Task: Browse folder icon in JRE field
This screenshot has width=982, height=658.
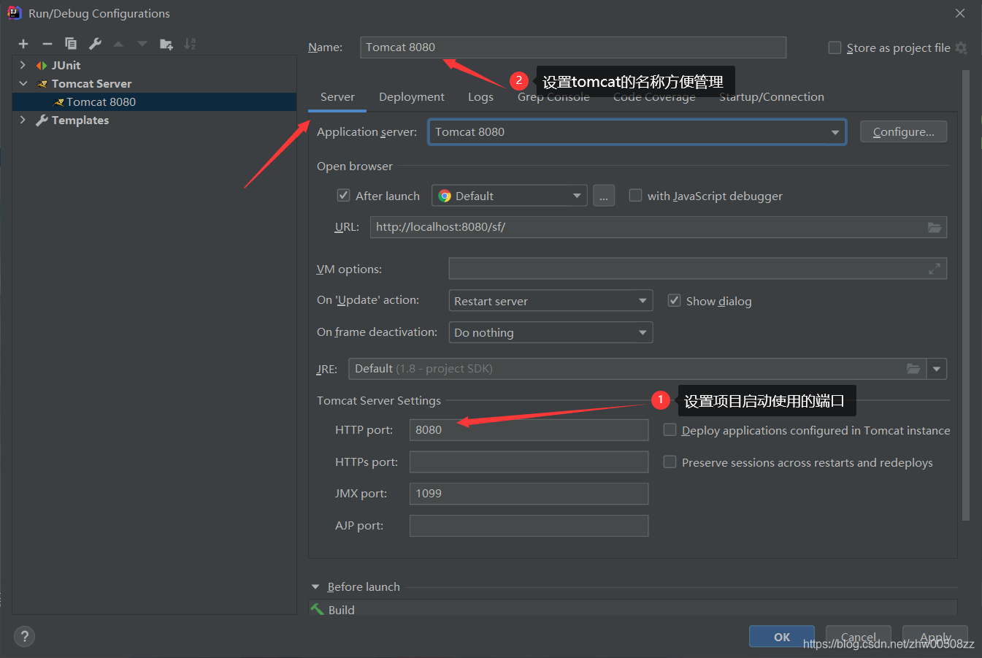Action: click(913, 369)
